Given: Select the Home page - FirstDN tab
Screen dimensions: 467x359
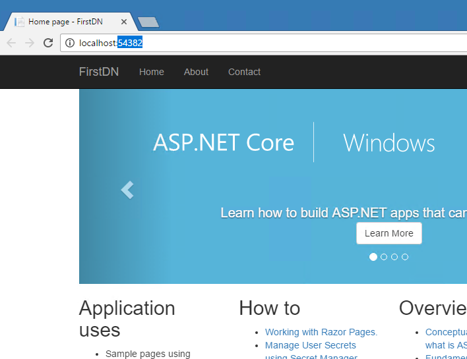Looking at the screenshot, I should tap(71, 22).
